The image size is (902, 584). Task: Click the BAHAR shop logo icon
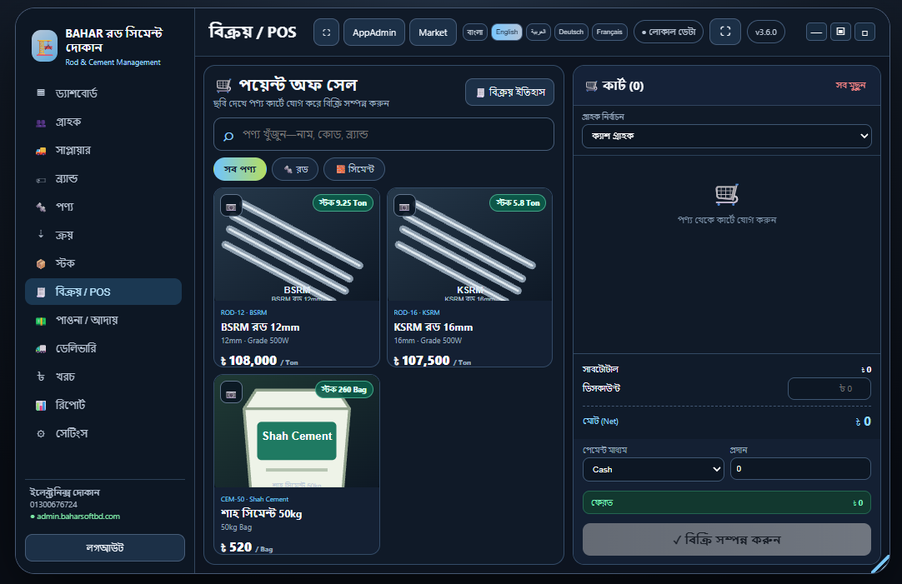pos(44,46)
